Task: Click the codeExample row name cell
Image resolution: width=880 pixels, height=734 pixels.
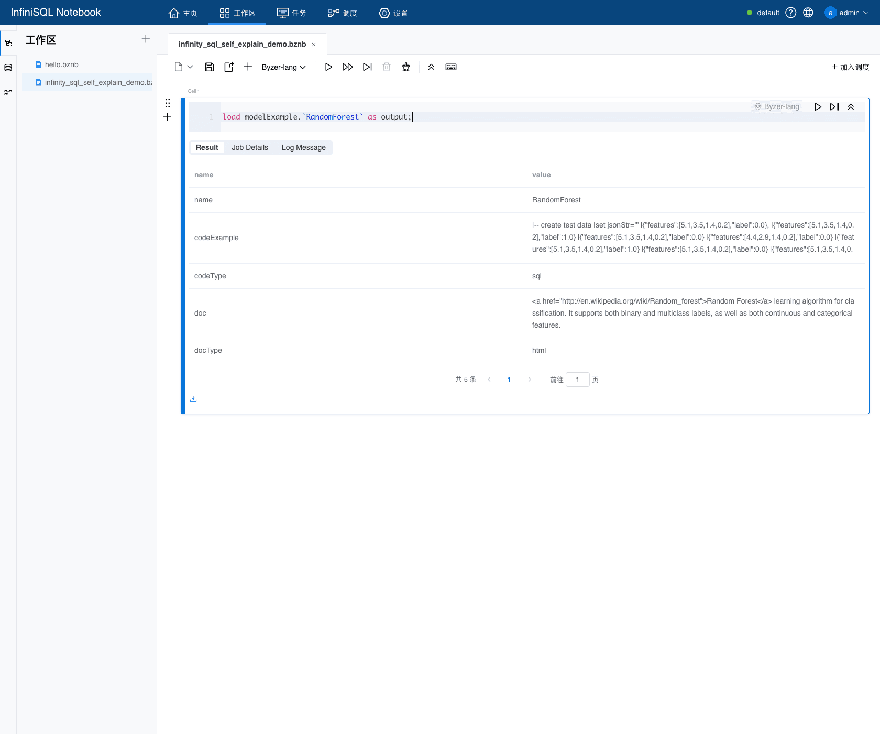Action: point(216,238)
